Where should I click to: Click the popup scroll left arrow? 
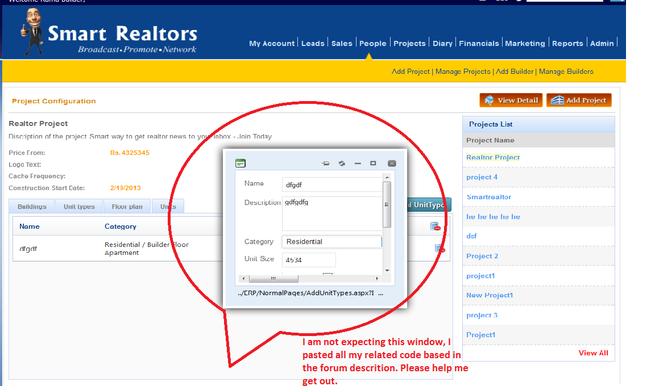(244, 279)
